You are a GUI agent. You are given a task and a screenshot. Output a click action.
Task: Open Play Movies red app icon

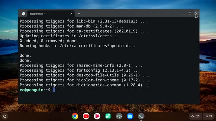click(x=97, y=116)
